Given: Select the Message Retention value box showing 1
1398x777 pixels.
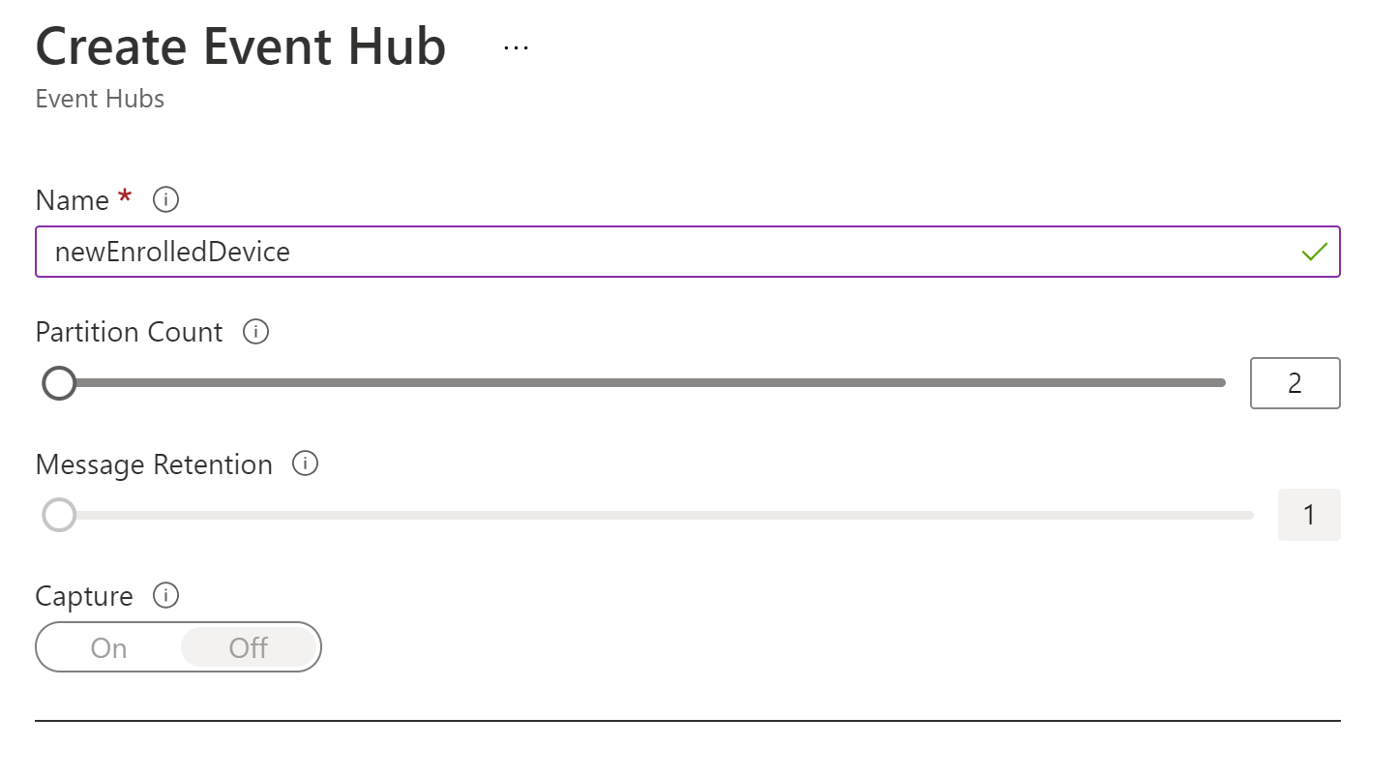Looking at the screenshot, I should [1310, 515].
